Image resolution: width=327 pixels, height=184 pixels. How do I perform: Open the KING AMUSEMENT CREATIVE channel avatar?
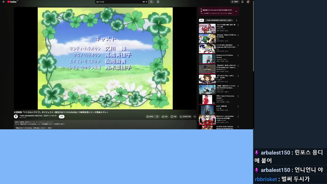click(x=16, y=117)
